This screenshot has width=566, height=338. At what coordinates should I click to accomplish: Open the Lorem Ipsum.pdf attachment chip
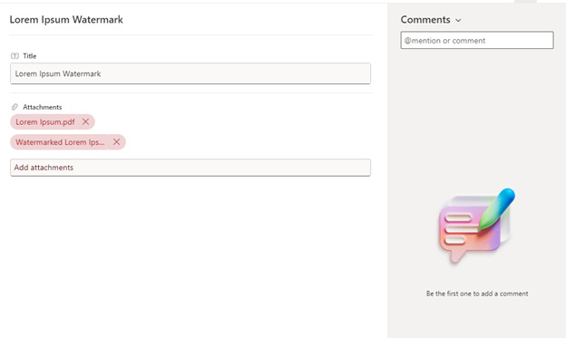tap(45, 122)
